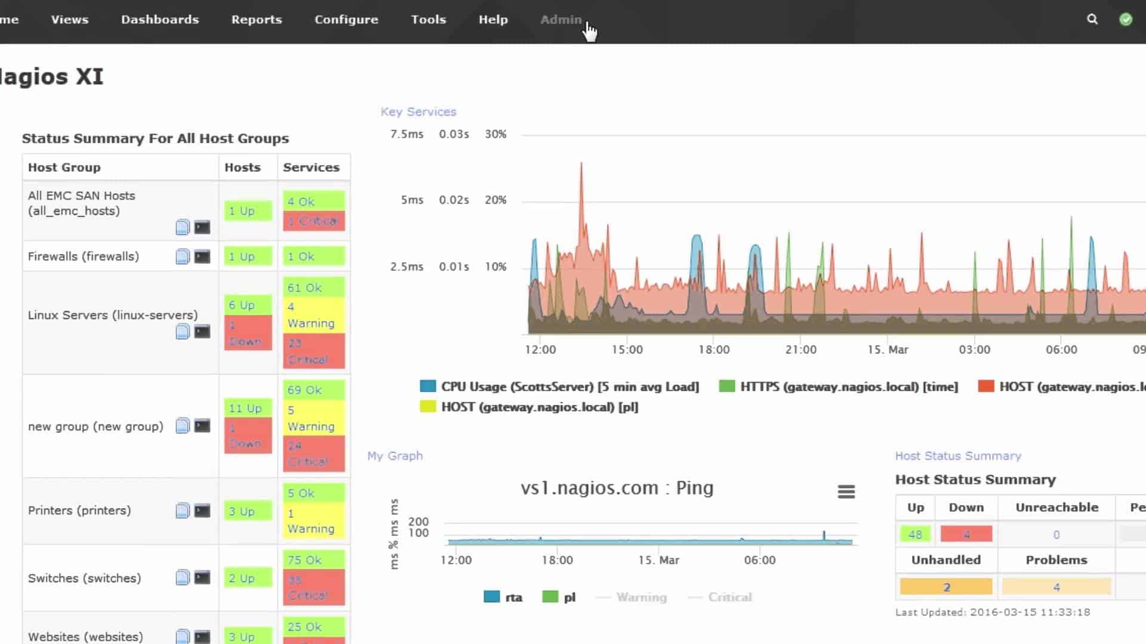1146x644 pixels.
Task: Click 6 Up hosts for Linux Servers
Action: click(248, 305)
